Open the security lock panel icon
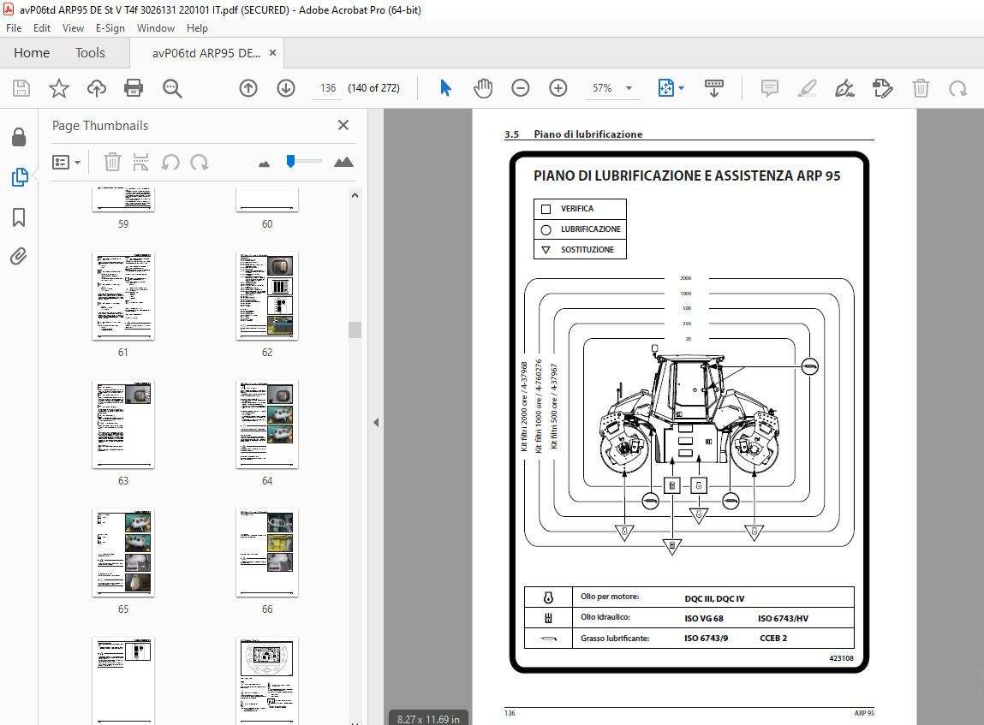Screen dimensions: 984x725 pos(19,137)
